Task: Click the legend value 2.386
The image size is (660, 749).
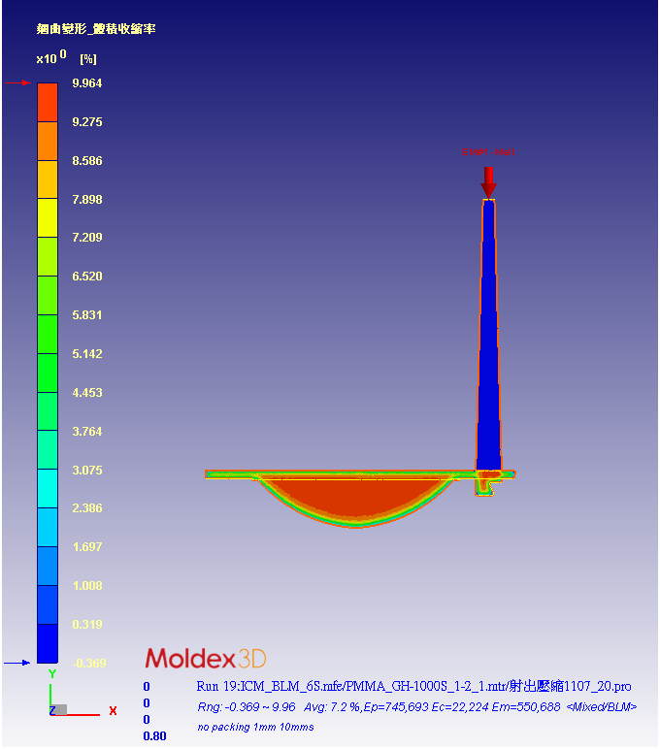Action: [x=87, y=507]
